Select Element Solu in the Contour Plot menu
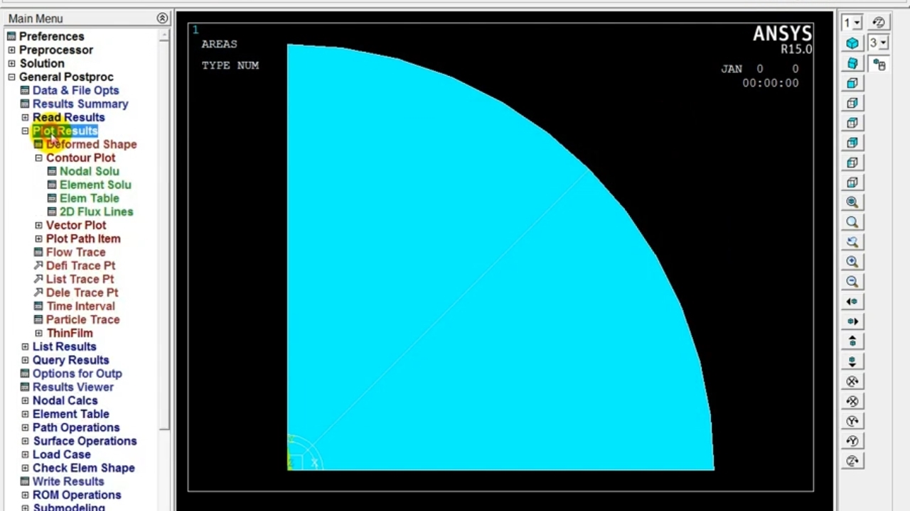Viewport: 910px width, 511px height. 95,185
